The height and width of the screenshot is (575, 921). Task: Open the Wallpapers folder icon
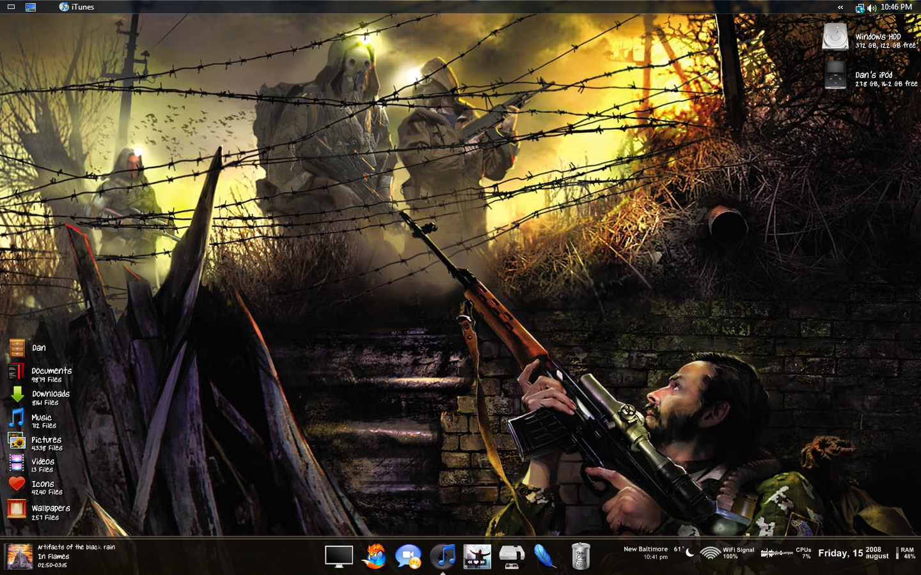coord(17,509)
